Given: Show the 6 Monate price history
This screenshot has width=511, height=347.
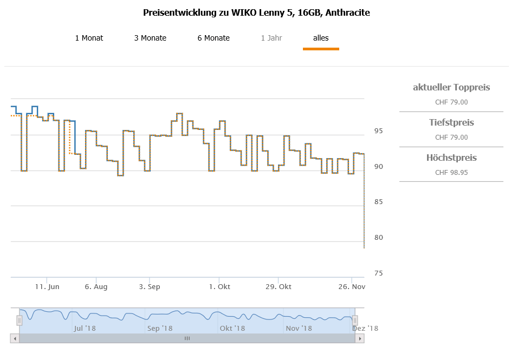Looking at the screenshot, I should pos(214,38).
